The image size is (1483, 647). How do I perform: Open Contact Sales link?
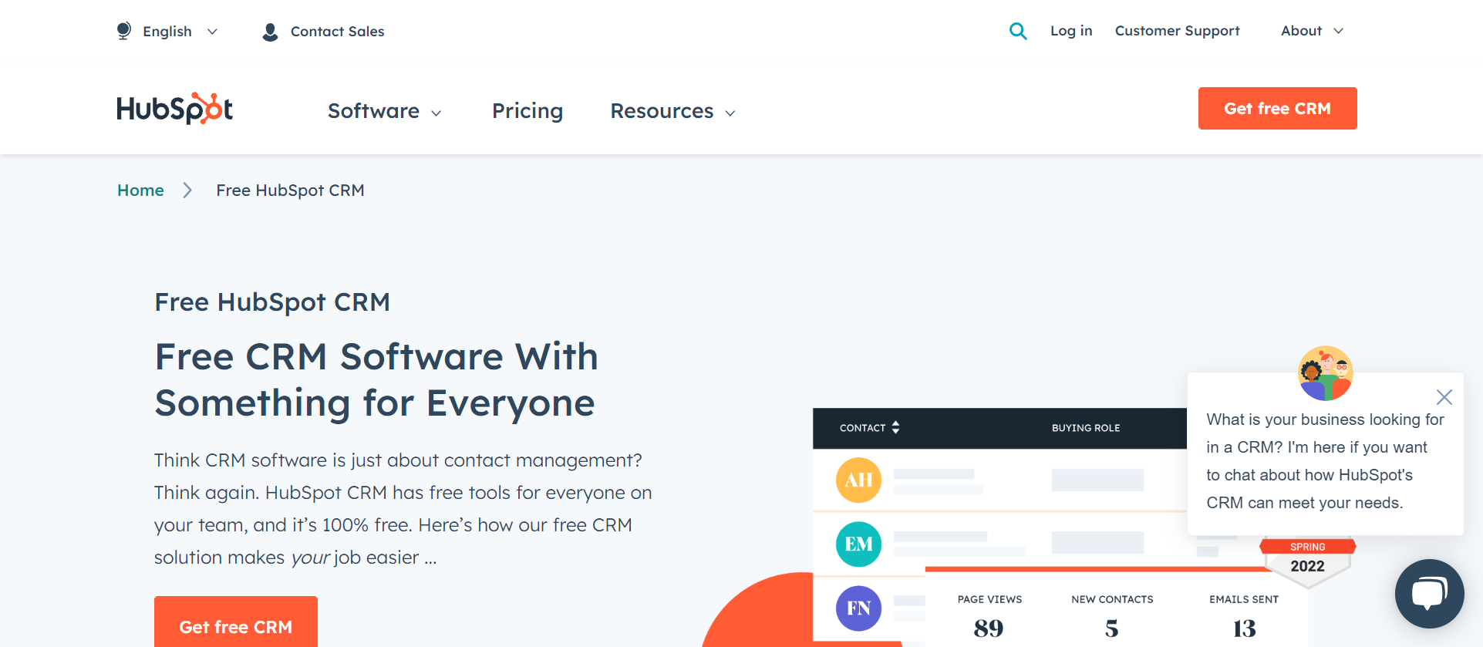click(337, 32)
